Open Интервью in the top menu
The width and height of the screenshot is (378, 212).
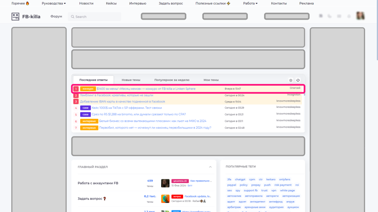[x=138, y=3]
